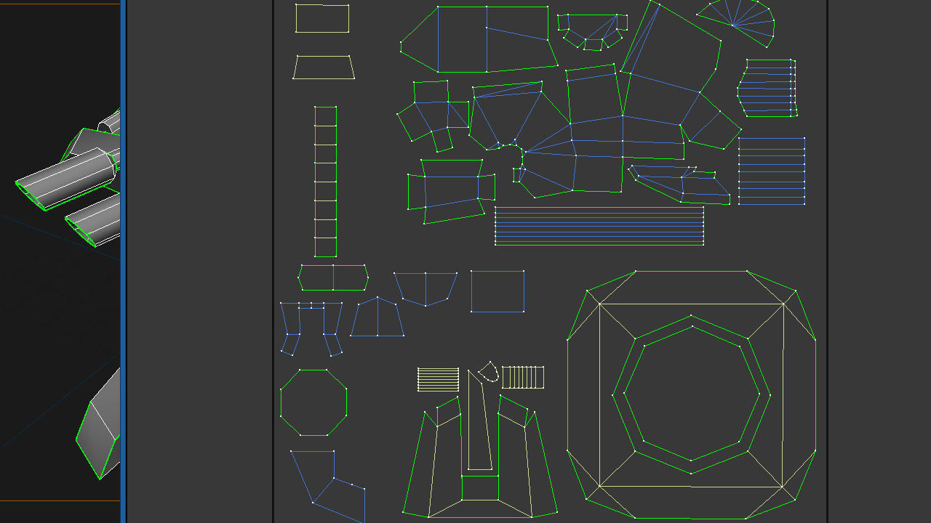The height and width of the screenshot is (523, 931).
Task: Select the tall ladder-like vertical UV strip
Action: [325, 182]
